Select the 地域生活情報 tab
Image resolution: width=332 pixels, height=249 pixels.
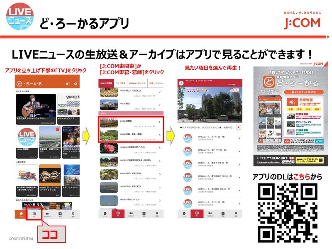click(106, 83)
